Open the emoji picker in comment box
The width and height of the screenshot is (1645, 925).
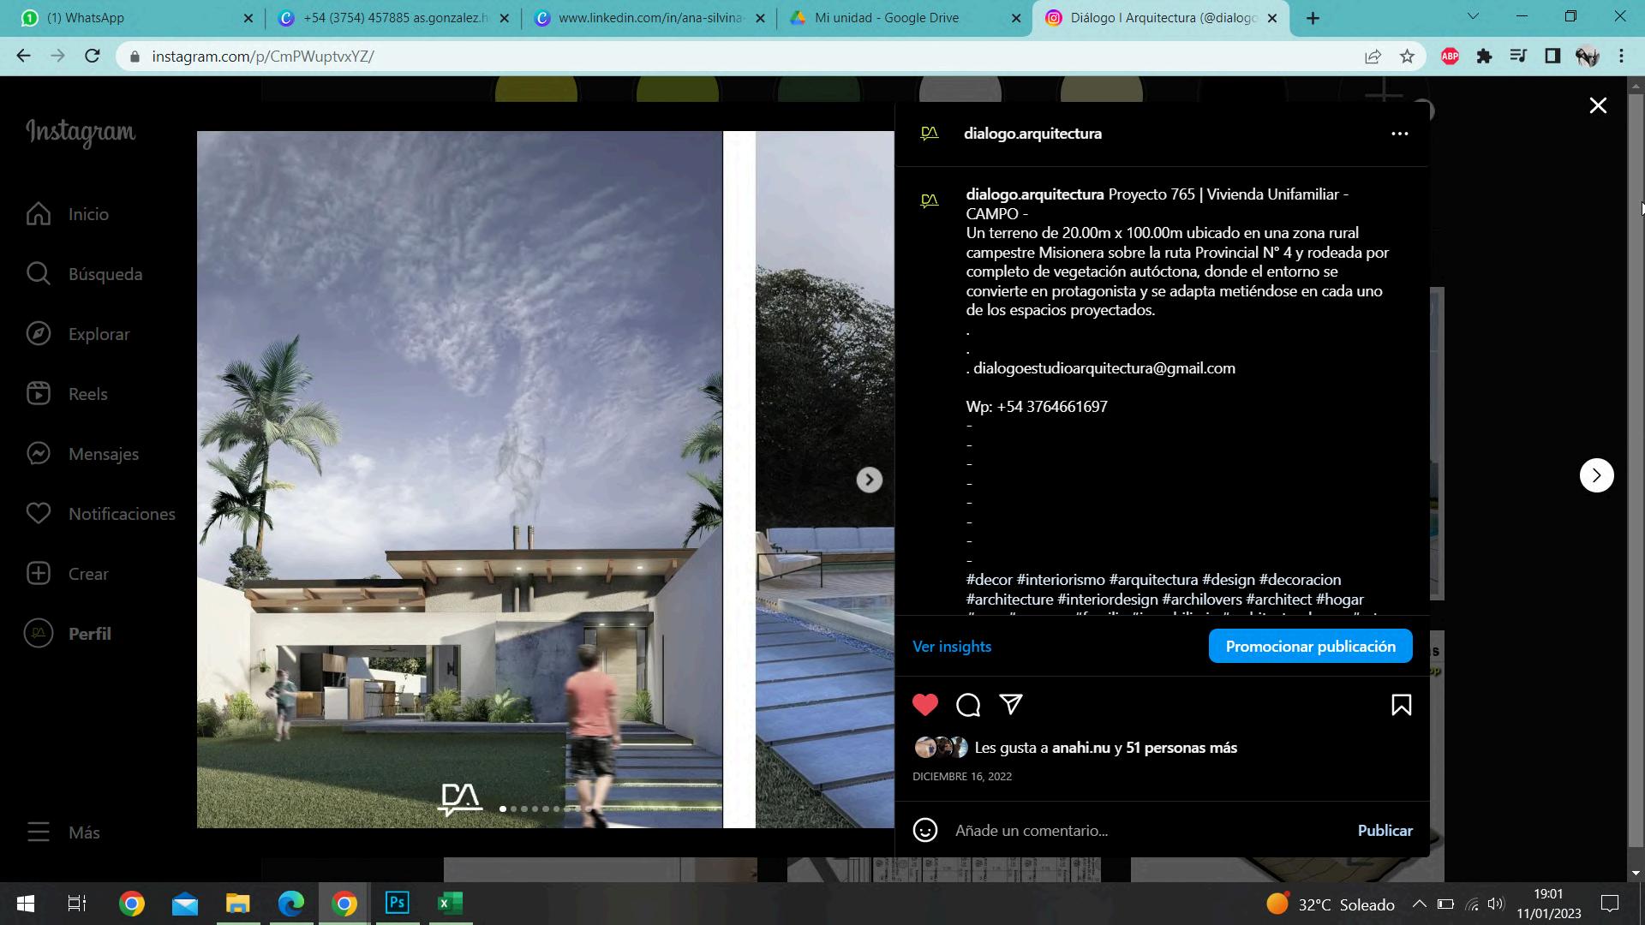coord(924,830)
